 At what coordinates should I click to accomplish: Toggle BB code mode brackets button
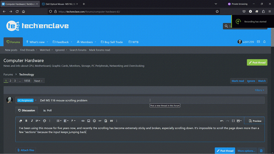[233, 121]
